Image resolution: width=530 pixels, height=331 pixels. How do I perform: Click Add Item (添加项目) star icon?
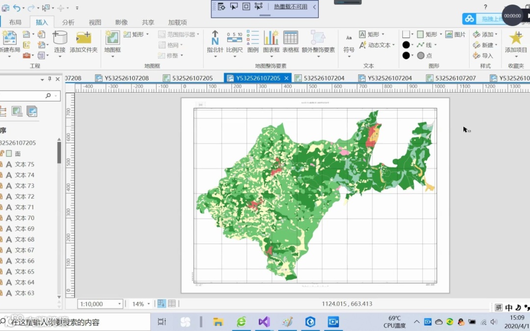(516, 39)
